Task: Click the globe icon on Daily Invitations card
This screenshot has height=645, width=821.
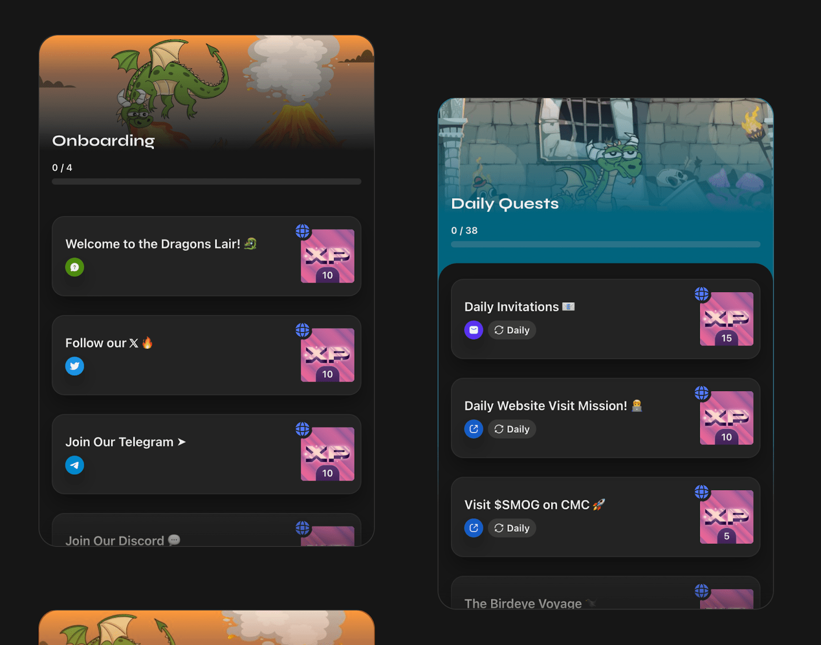Action: [x=702, y=294]
